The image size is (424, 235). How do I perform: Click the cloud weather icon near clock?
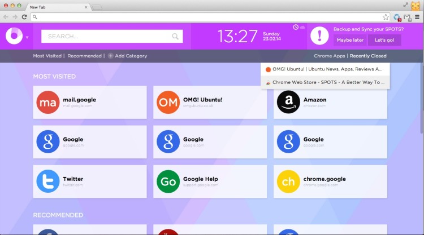tap(302, 27)
